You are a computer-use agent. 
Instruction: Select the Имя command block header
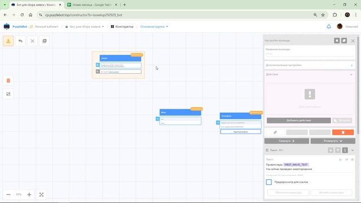pos(180,112)
